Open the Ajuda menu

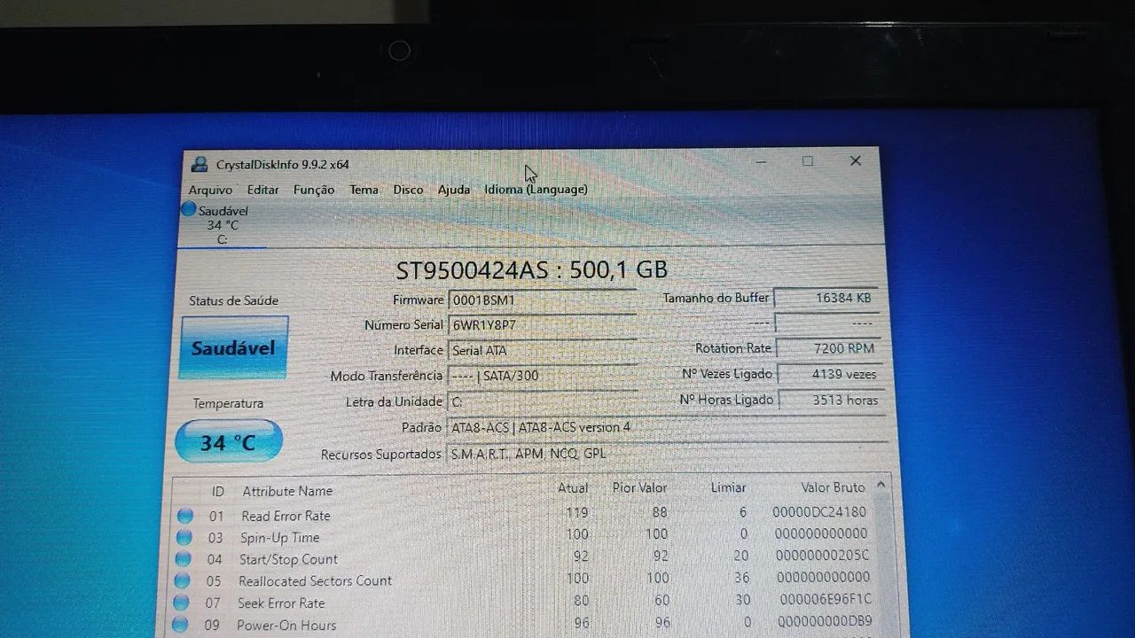pyautogui.click(x=454, y=190)
